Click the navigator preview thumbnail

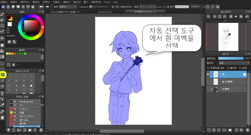(228, 37)
